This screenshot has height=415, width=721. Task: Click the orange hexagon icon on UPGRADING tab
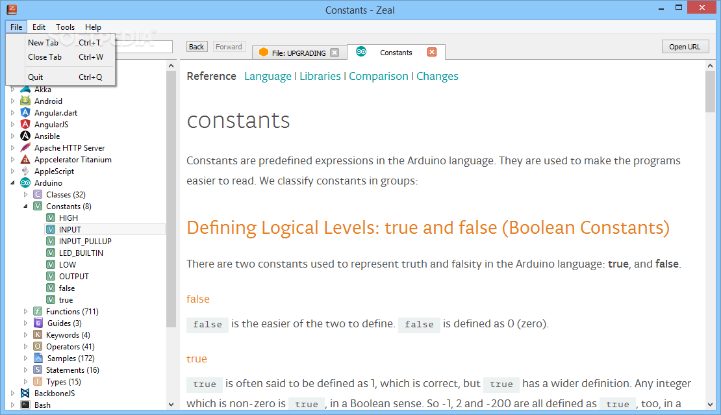point(264,53)
